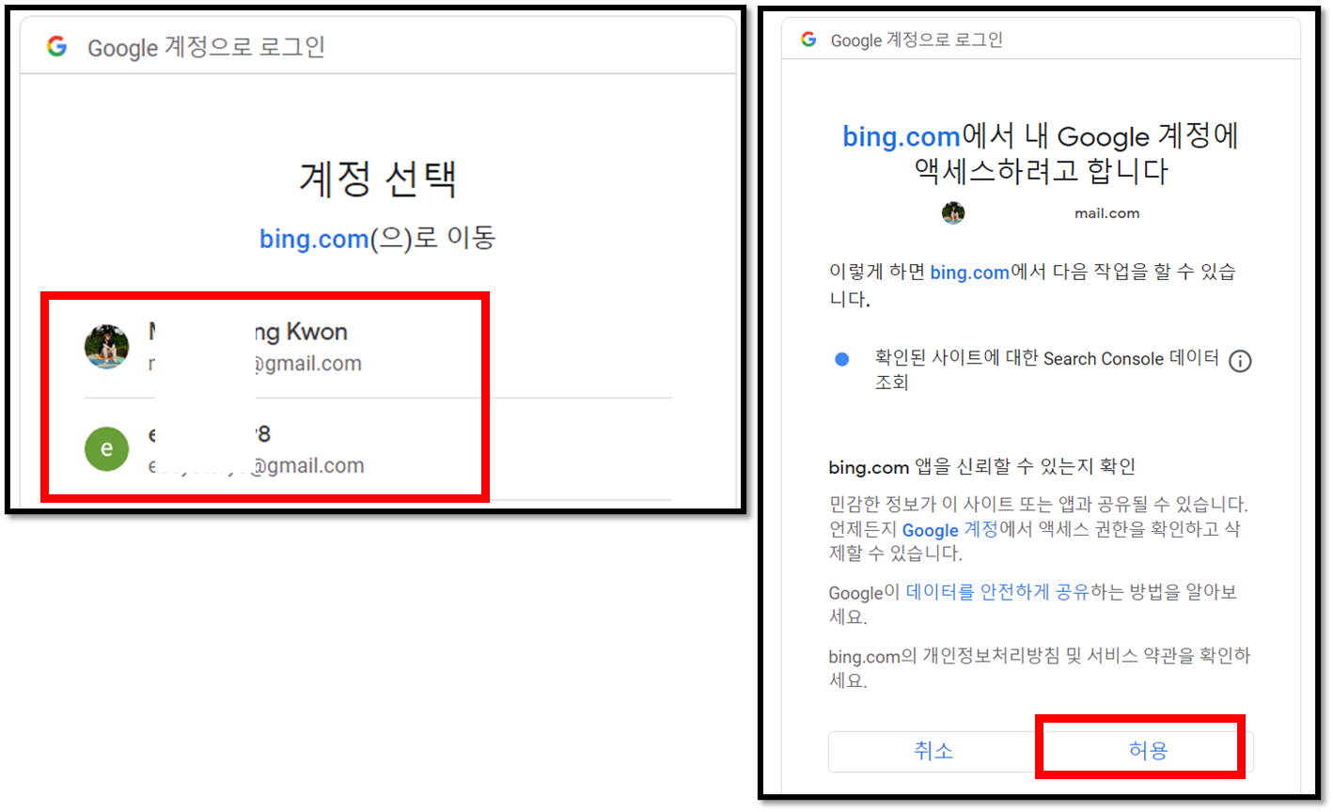Click bing.com link in '이렇게 하면' sentence
This screenshot has width=1333, height=812.
[x=969, y=273]
